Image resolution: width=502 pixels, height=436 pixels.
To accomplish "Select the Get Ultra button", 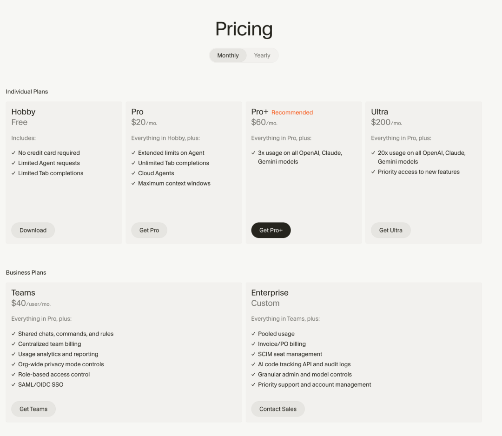I will point(391,230).
